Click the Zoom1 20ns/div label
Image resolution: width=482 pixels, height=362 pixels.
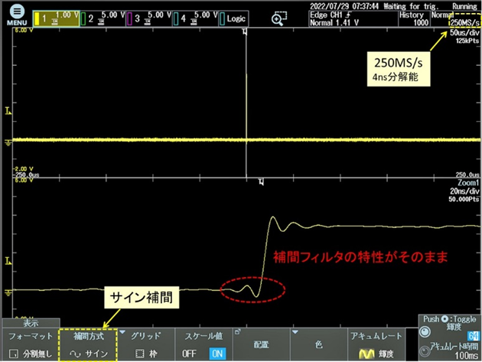[464, 187]
